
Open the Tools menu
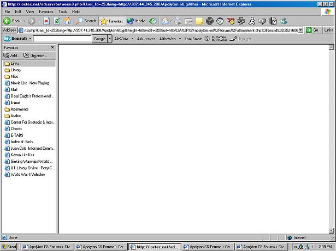pyautogui.click(x=63, y=11)
